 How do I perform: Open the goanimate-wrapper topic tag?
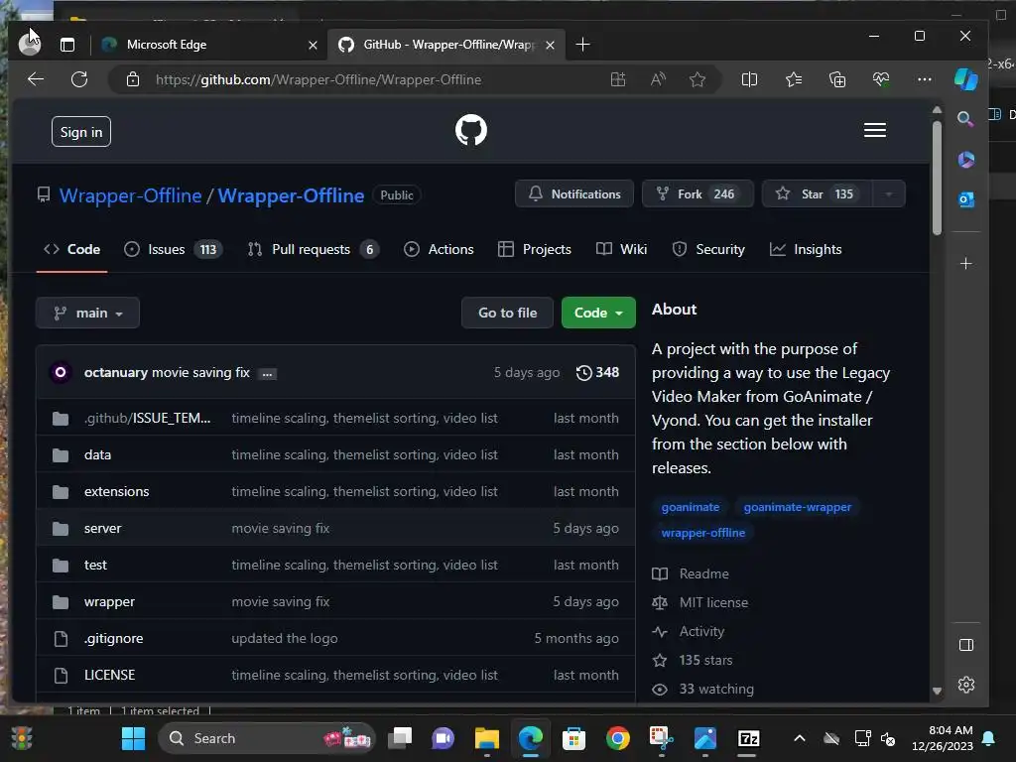[797, 507]
